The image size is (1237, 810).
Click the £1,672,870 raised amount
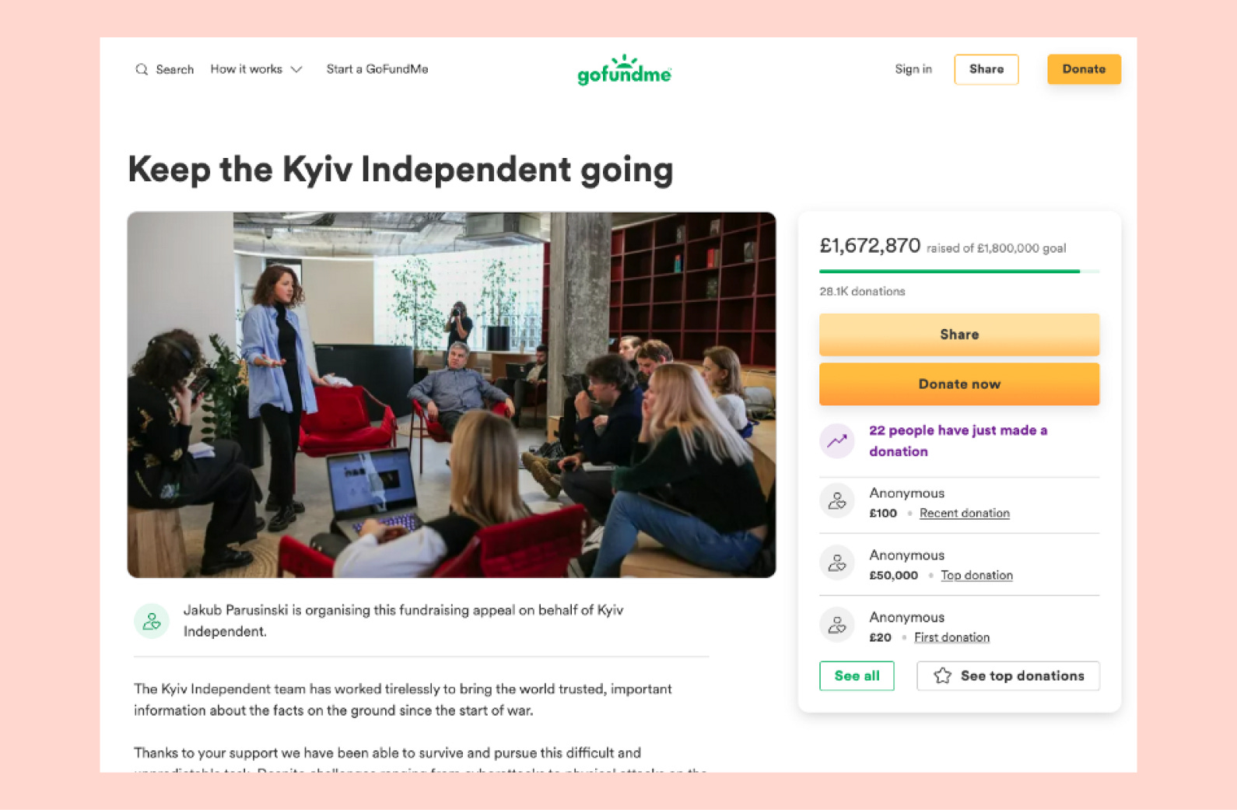click(x=870, y=246)
